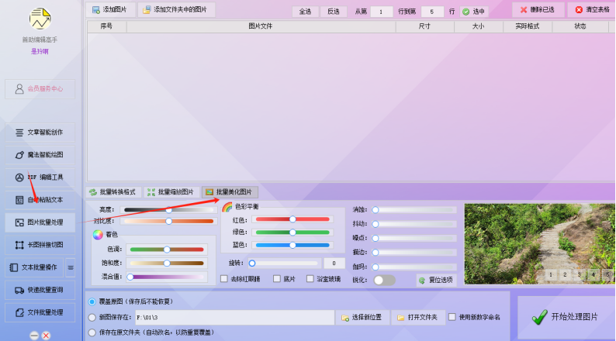Click 删除已选 delete selected button

tap(538, 10)
